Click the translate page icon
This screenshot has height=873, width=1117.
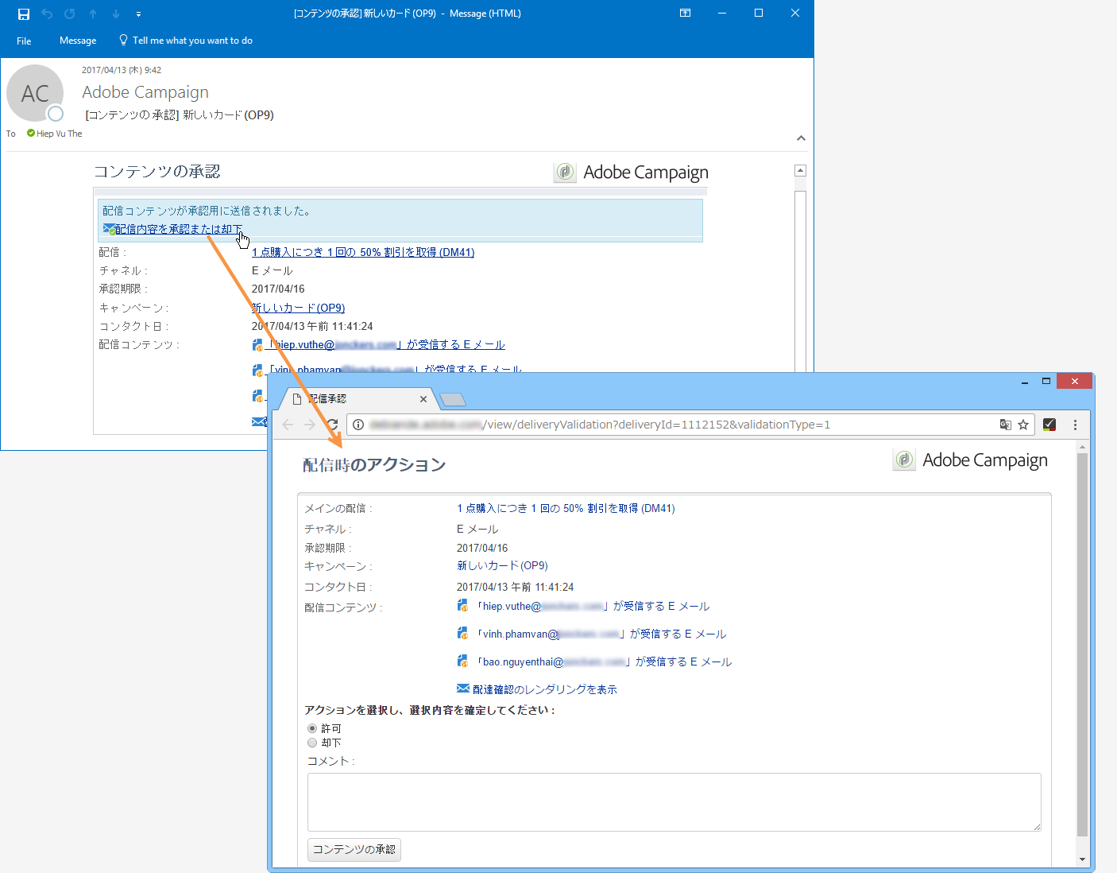[x=1005, y=425]
